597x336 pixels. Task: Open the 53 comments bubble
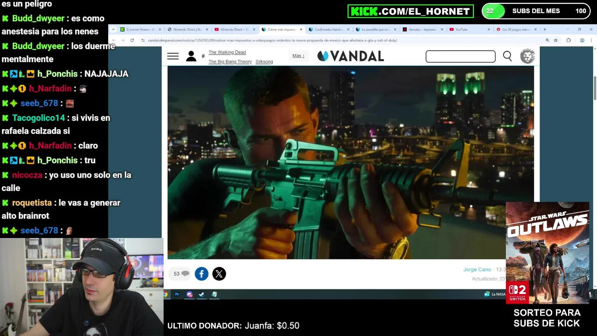coord(181,274)
